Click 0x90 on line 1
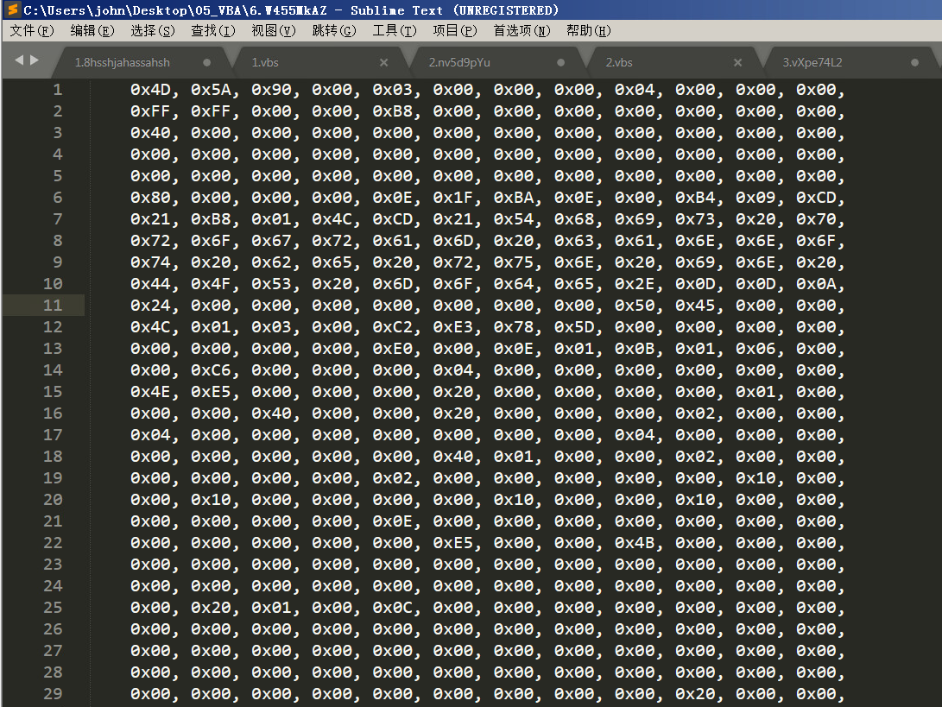Screen dimensions: 942x707 pyautogui.click(x=272, y=90)
